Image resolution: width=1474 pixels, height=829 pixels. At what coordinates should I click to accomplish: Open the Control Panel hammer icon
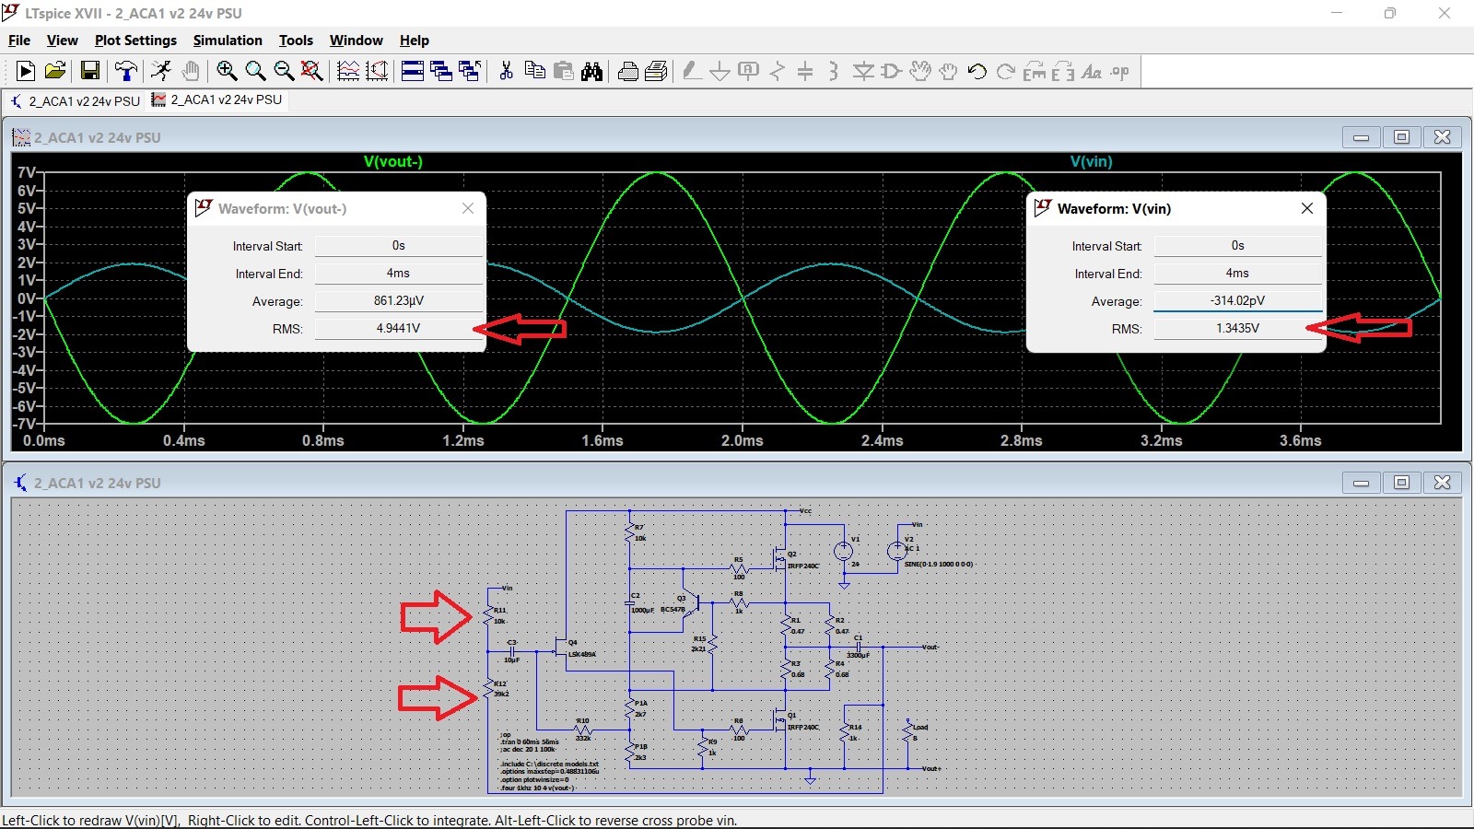126,71
